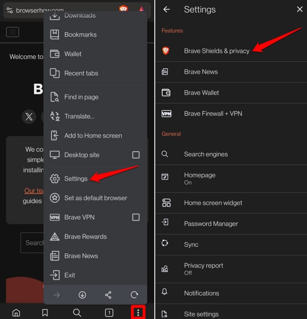Tap the bookmark icon in bottom bar
This screenshot has height=319, width=307.
point(45,313)
